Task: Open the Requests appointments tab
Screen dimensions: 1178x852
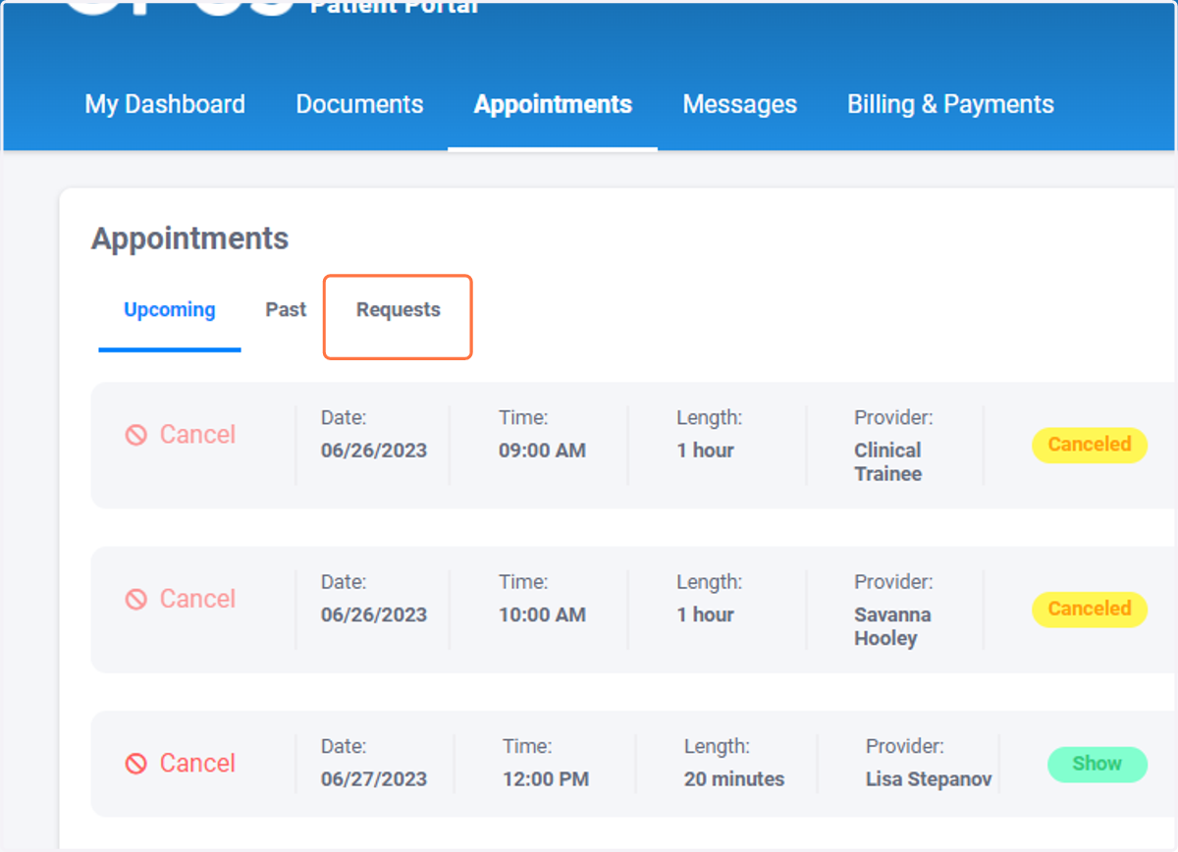Action: click(x=399, y=309)
